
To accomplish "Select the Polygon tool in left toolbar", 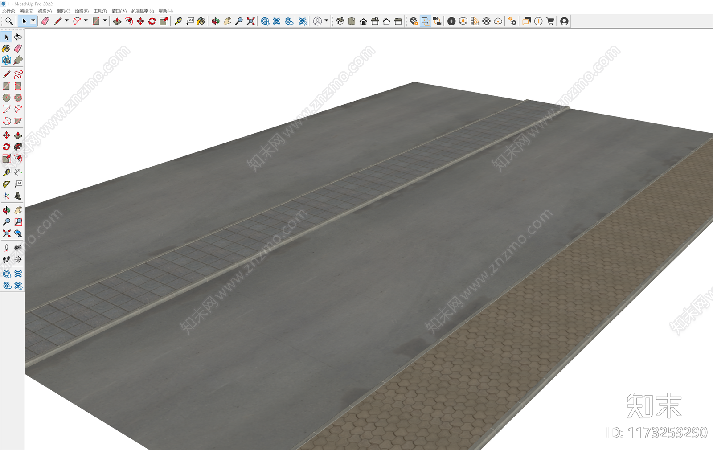I will 18,98.
